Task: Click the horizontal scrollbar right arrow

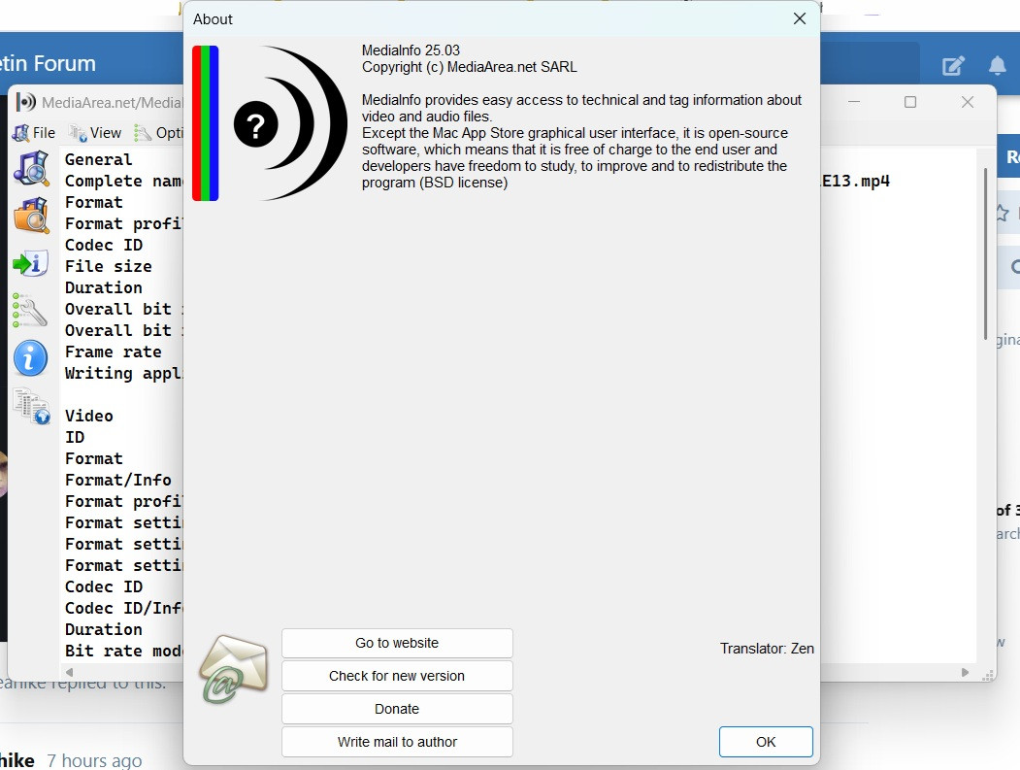Action: tap(965, 672)
